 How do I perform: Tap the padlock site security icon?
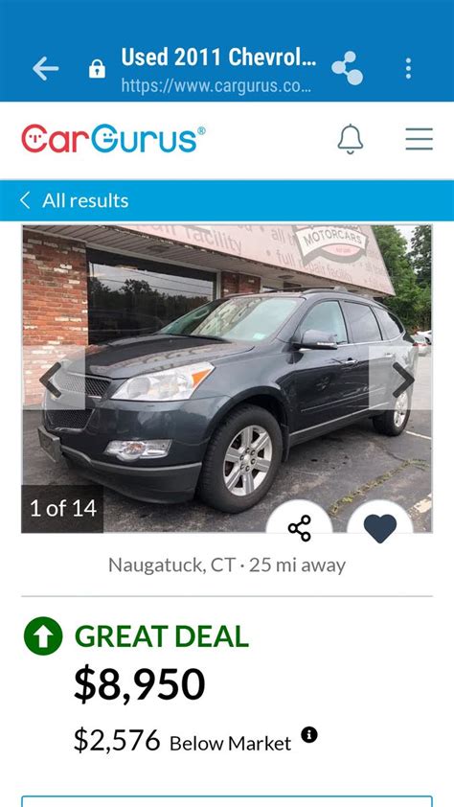[97, 69]
